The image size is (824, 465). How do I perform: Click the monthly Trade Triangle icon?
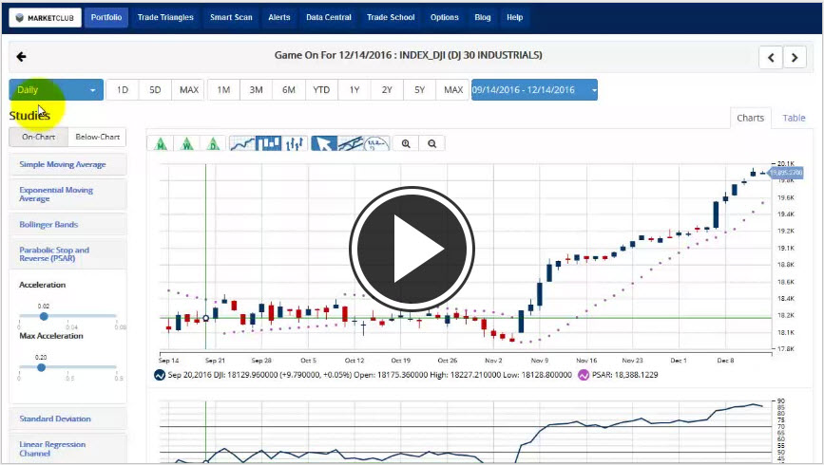[163, 144]
